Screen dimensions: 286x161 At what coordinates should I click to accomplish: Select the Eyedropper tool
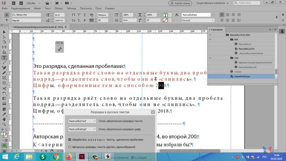pos(4,114)
